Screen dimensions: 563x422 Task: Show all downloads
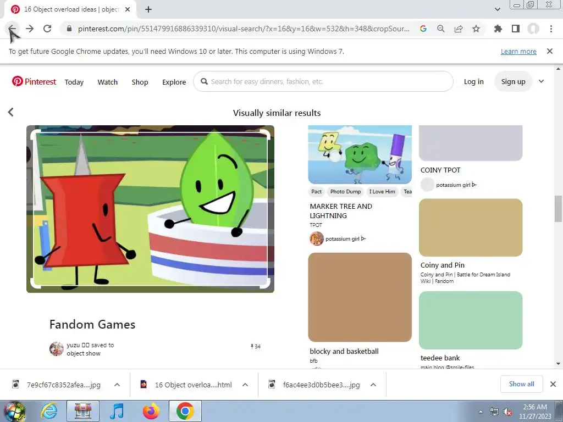(521, 384)
